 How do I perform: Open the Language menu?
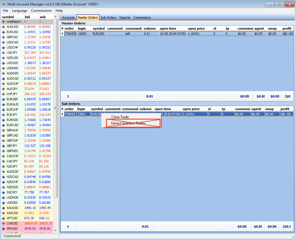coord(19,11)
